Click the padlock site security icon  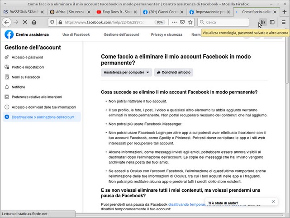click(60, 22)
